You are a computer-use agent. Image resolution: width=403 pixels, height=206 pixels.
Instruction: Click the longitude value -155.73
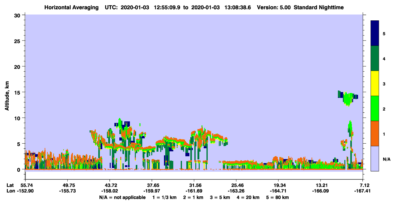tap(67, 191)
